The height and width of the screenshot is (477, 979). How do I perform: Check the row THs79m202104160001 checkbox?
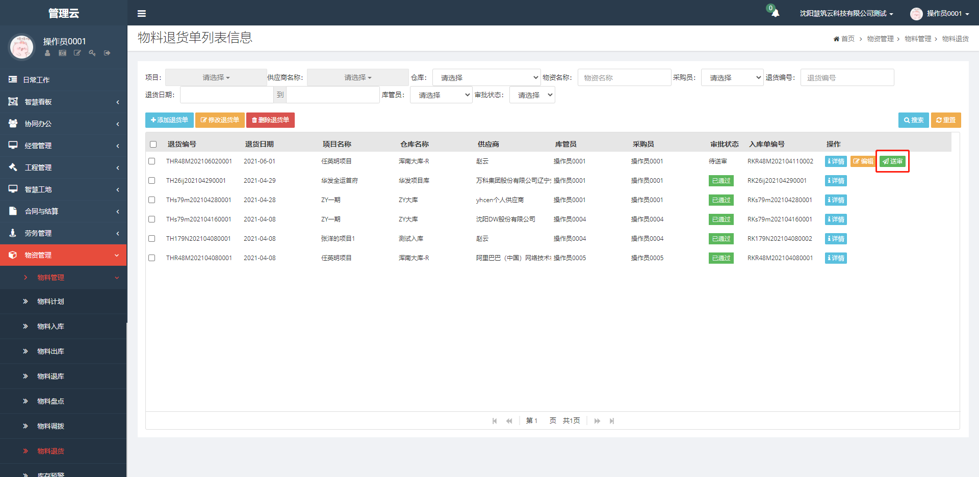[151, 219]
